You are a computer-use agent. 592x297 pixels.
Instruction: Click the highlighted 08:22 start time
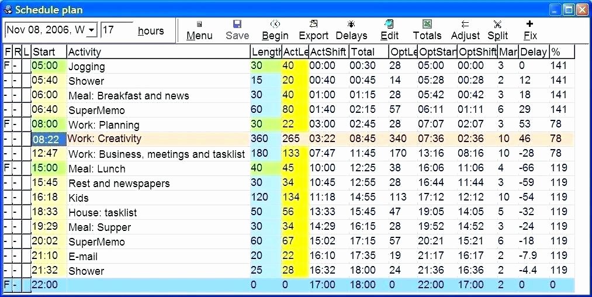tap(49, 139)
